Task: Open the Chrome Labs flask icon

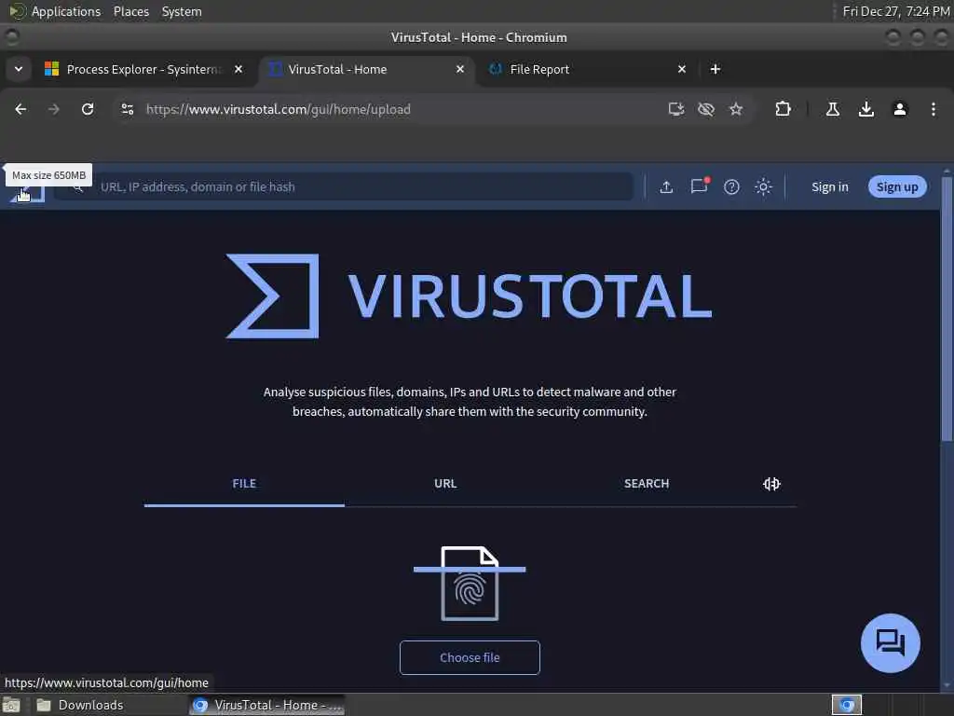Action: [x=833, y=109]
